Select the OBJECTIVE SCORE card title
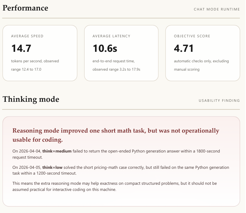Image resolution: width=246 pixels, height=213 pixels. point(192,36)
